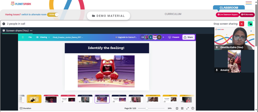
Task: Select slide thumbnail 17
Action: click(x=68, y=99)
